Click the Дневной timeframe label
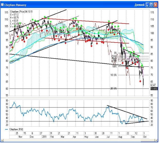Viewport: 159px width, 143px height. point(139,5)
